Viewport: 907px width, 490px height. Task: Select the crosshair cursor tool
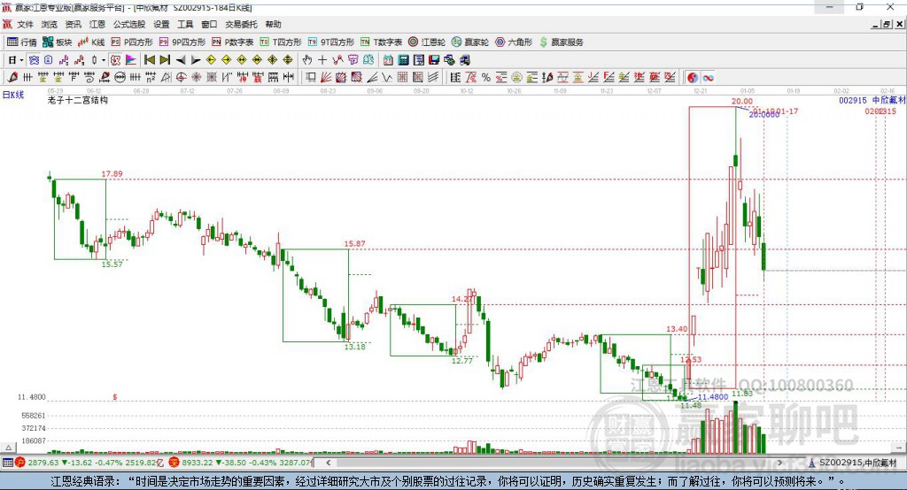[x=322, y=60]
